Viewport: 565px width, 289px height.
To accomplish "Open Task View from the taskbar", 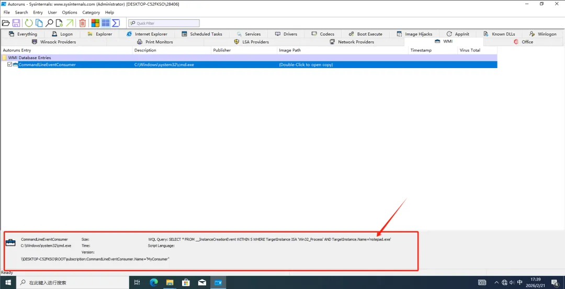I will 137,283.
